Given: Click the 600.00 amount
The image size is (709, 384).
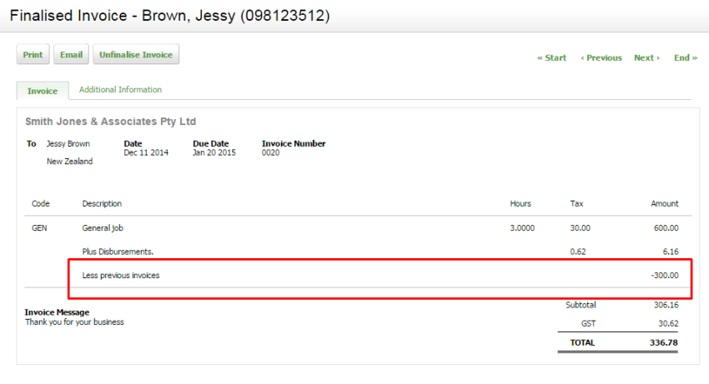Looking at the screenshot, I should tap(666, 228).
